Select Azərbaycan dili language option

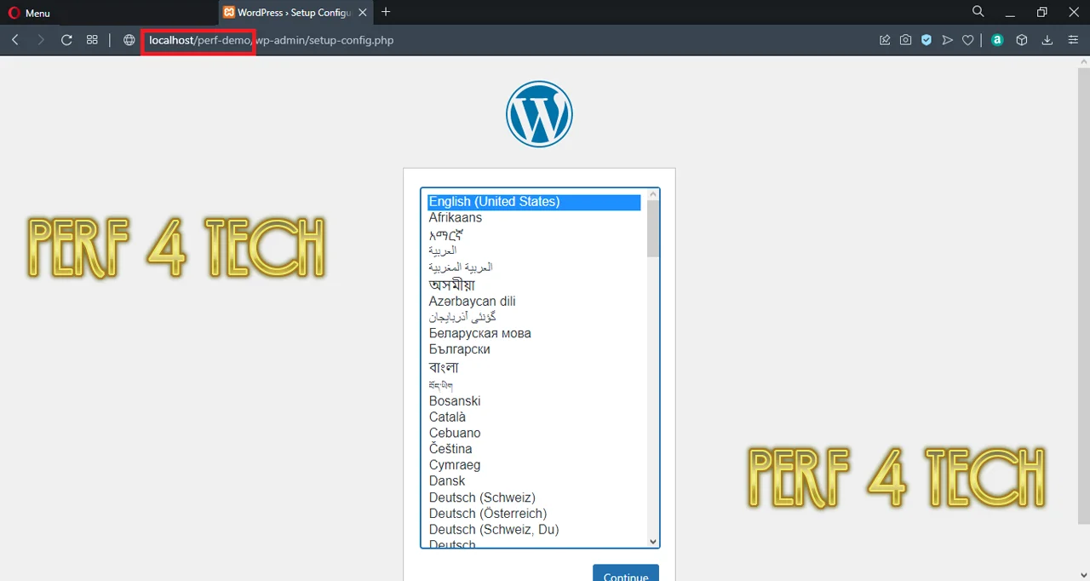coord(534,302)
